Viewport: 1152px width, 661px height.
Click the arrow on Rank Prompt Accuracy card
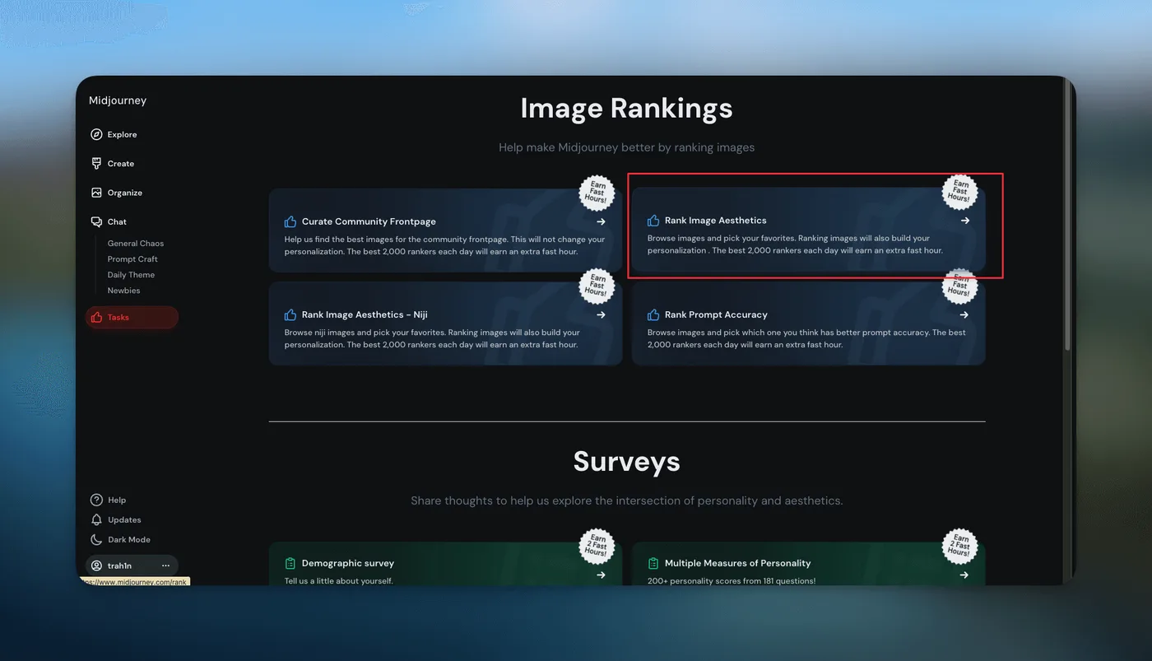pyautogui.click(x=964, y=314)
